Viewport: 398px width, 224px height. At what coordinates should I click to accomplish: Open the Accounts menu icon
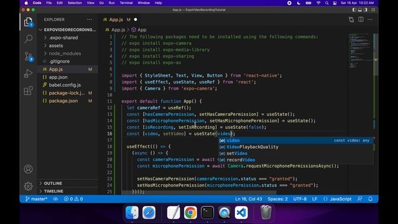[x=28, y=169]
